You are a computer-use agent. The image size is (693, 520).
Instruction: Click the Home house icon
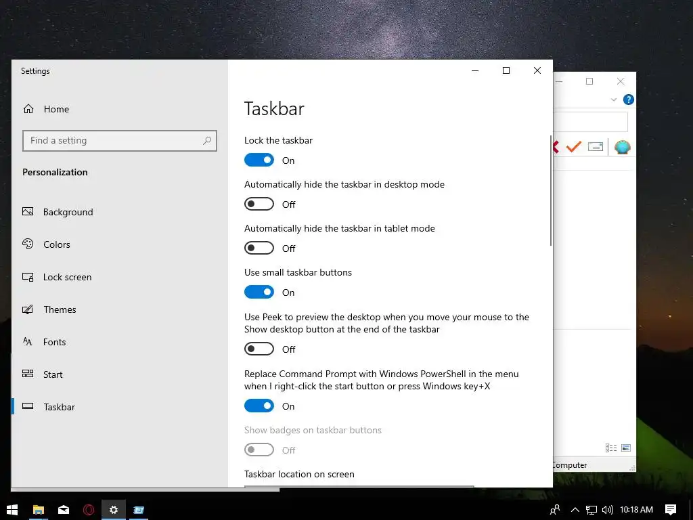(x=28, y=109)
